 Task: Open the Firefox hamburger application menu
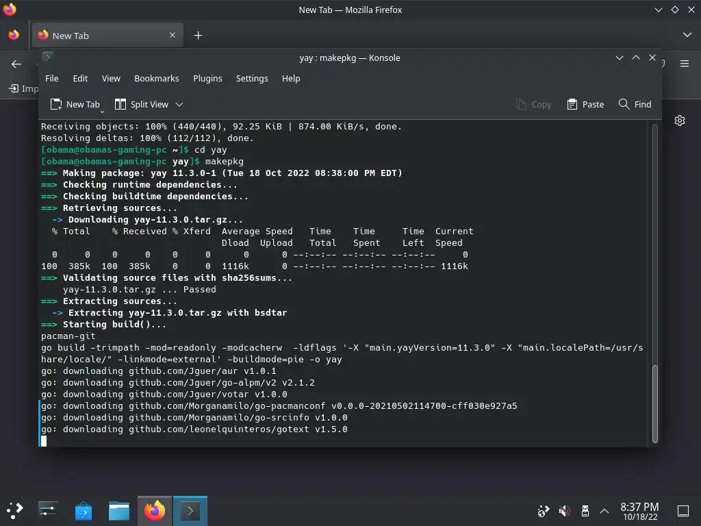685,64
